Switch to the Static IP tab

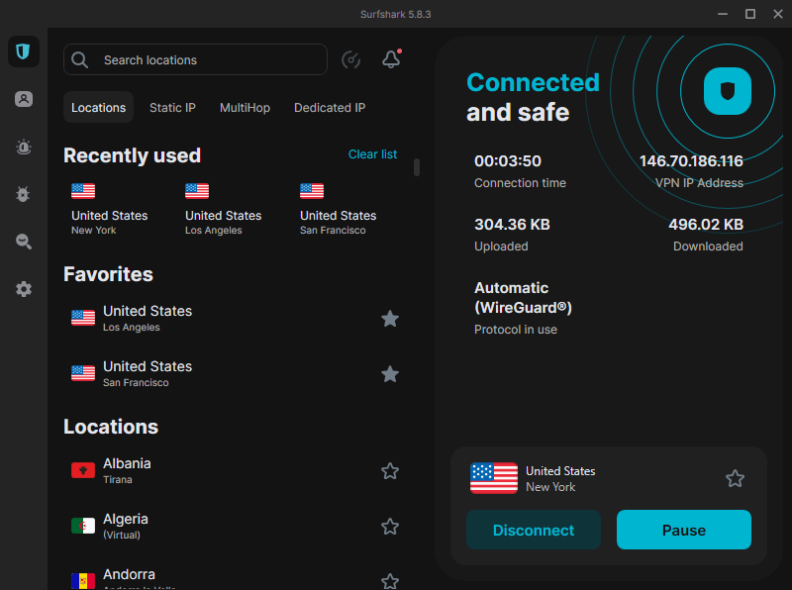[x=172, y=108]
